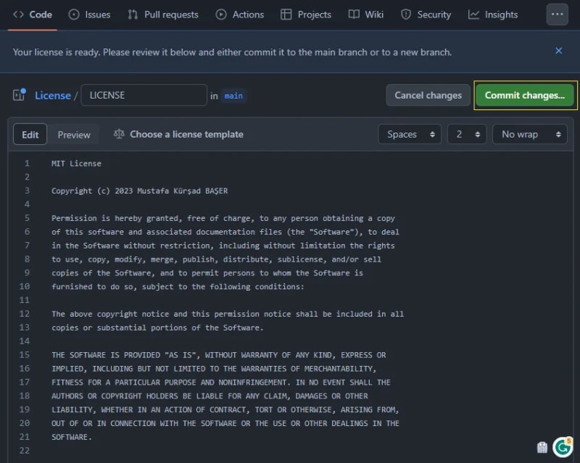Click the circular icon on the Issues tab
Image resolution: width=580 pixels, height=463 pixels.
click(73, 14)
